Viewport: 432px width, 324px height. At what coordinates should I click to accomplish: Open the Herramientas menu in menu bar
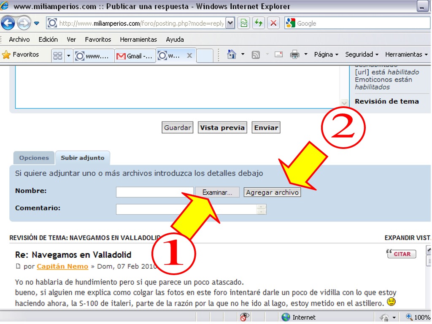[138, 39]
